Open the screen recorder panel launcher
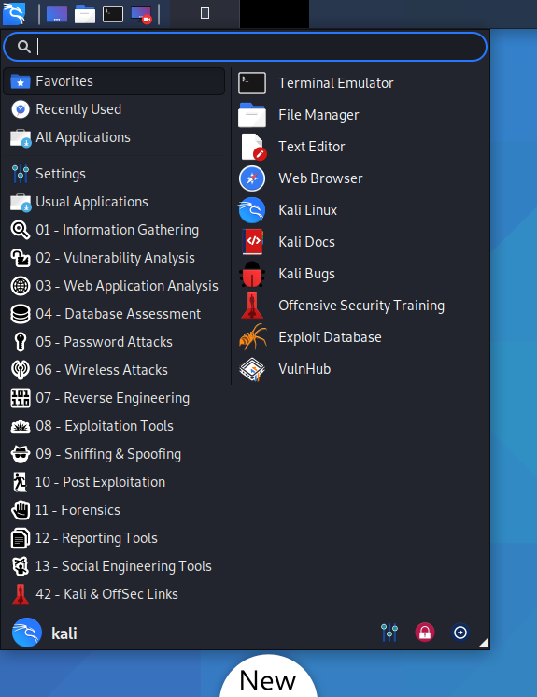 tap(141, 14)
